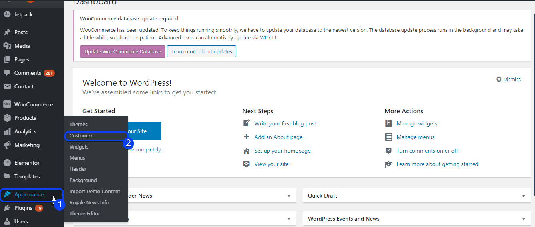The width and height of the screenshot is (535, 227).
Task: Click the Dismiss link text
Action: click(x=512, y=79)
